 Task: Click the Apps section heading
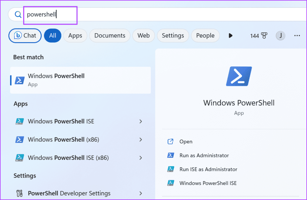click(21, 104)
